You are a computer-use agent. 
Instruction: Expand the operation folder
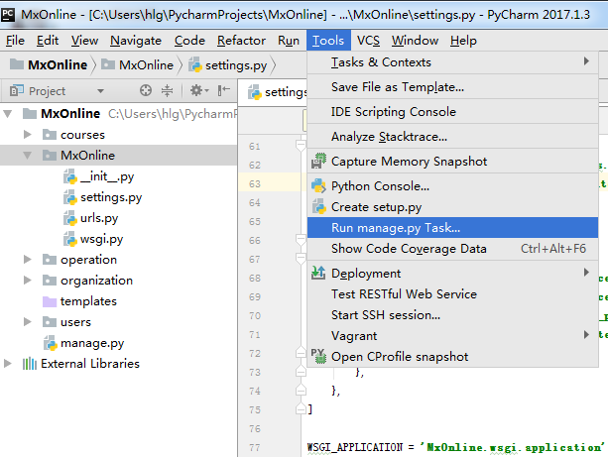pos(27,260)
